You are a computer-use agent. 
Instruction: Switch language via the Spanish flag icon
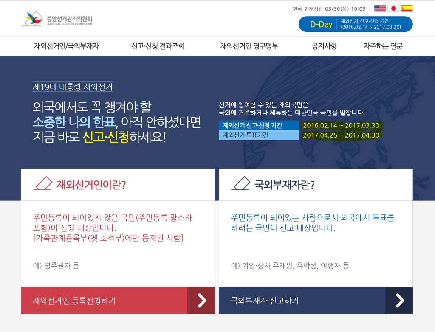click(407, 8)
